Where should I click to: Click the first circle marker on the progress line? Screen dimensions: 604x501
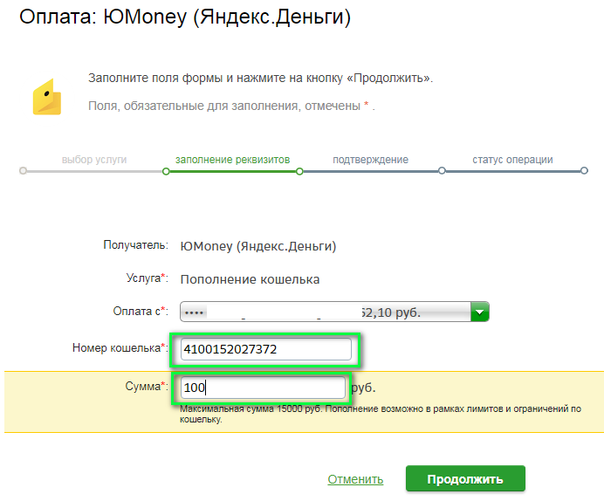(23, 172)
